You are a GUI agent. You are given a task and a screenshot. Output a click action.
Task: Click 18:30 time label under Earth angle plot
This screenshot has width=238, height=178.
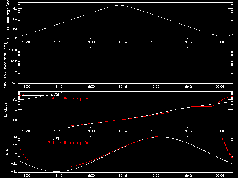(26, 42)
